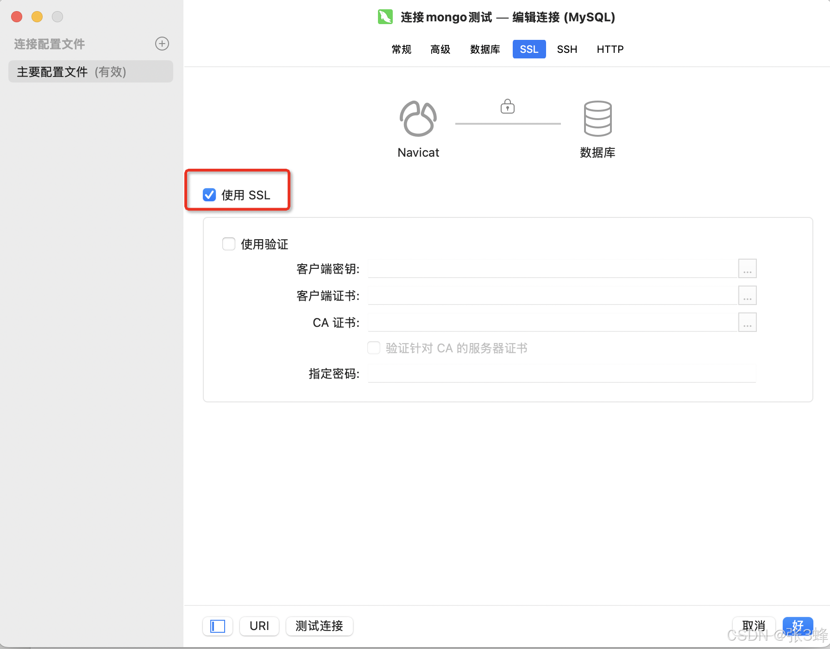This screenshot has height=649, width=830.
Task: Toggle 验证针对 CA 的服务器证书 checkbox
Action: point(374,348)
